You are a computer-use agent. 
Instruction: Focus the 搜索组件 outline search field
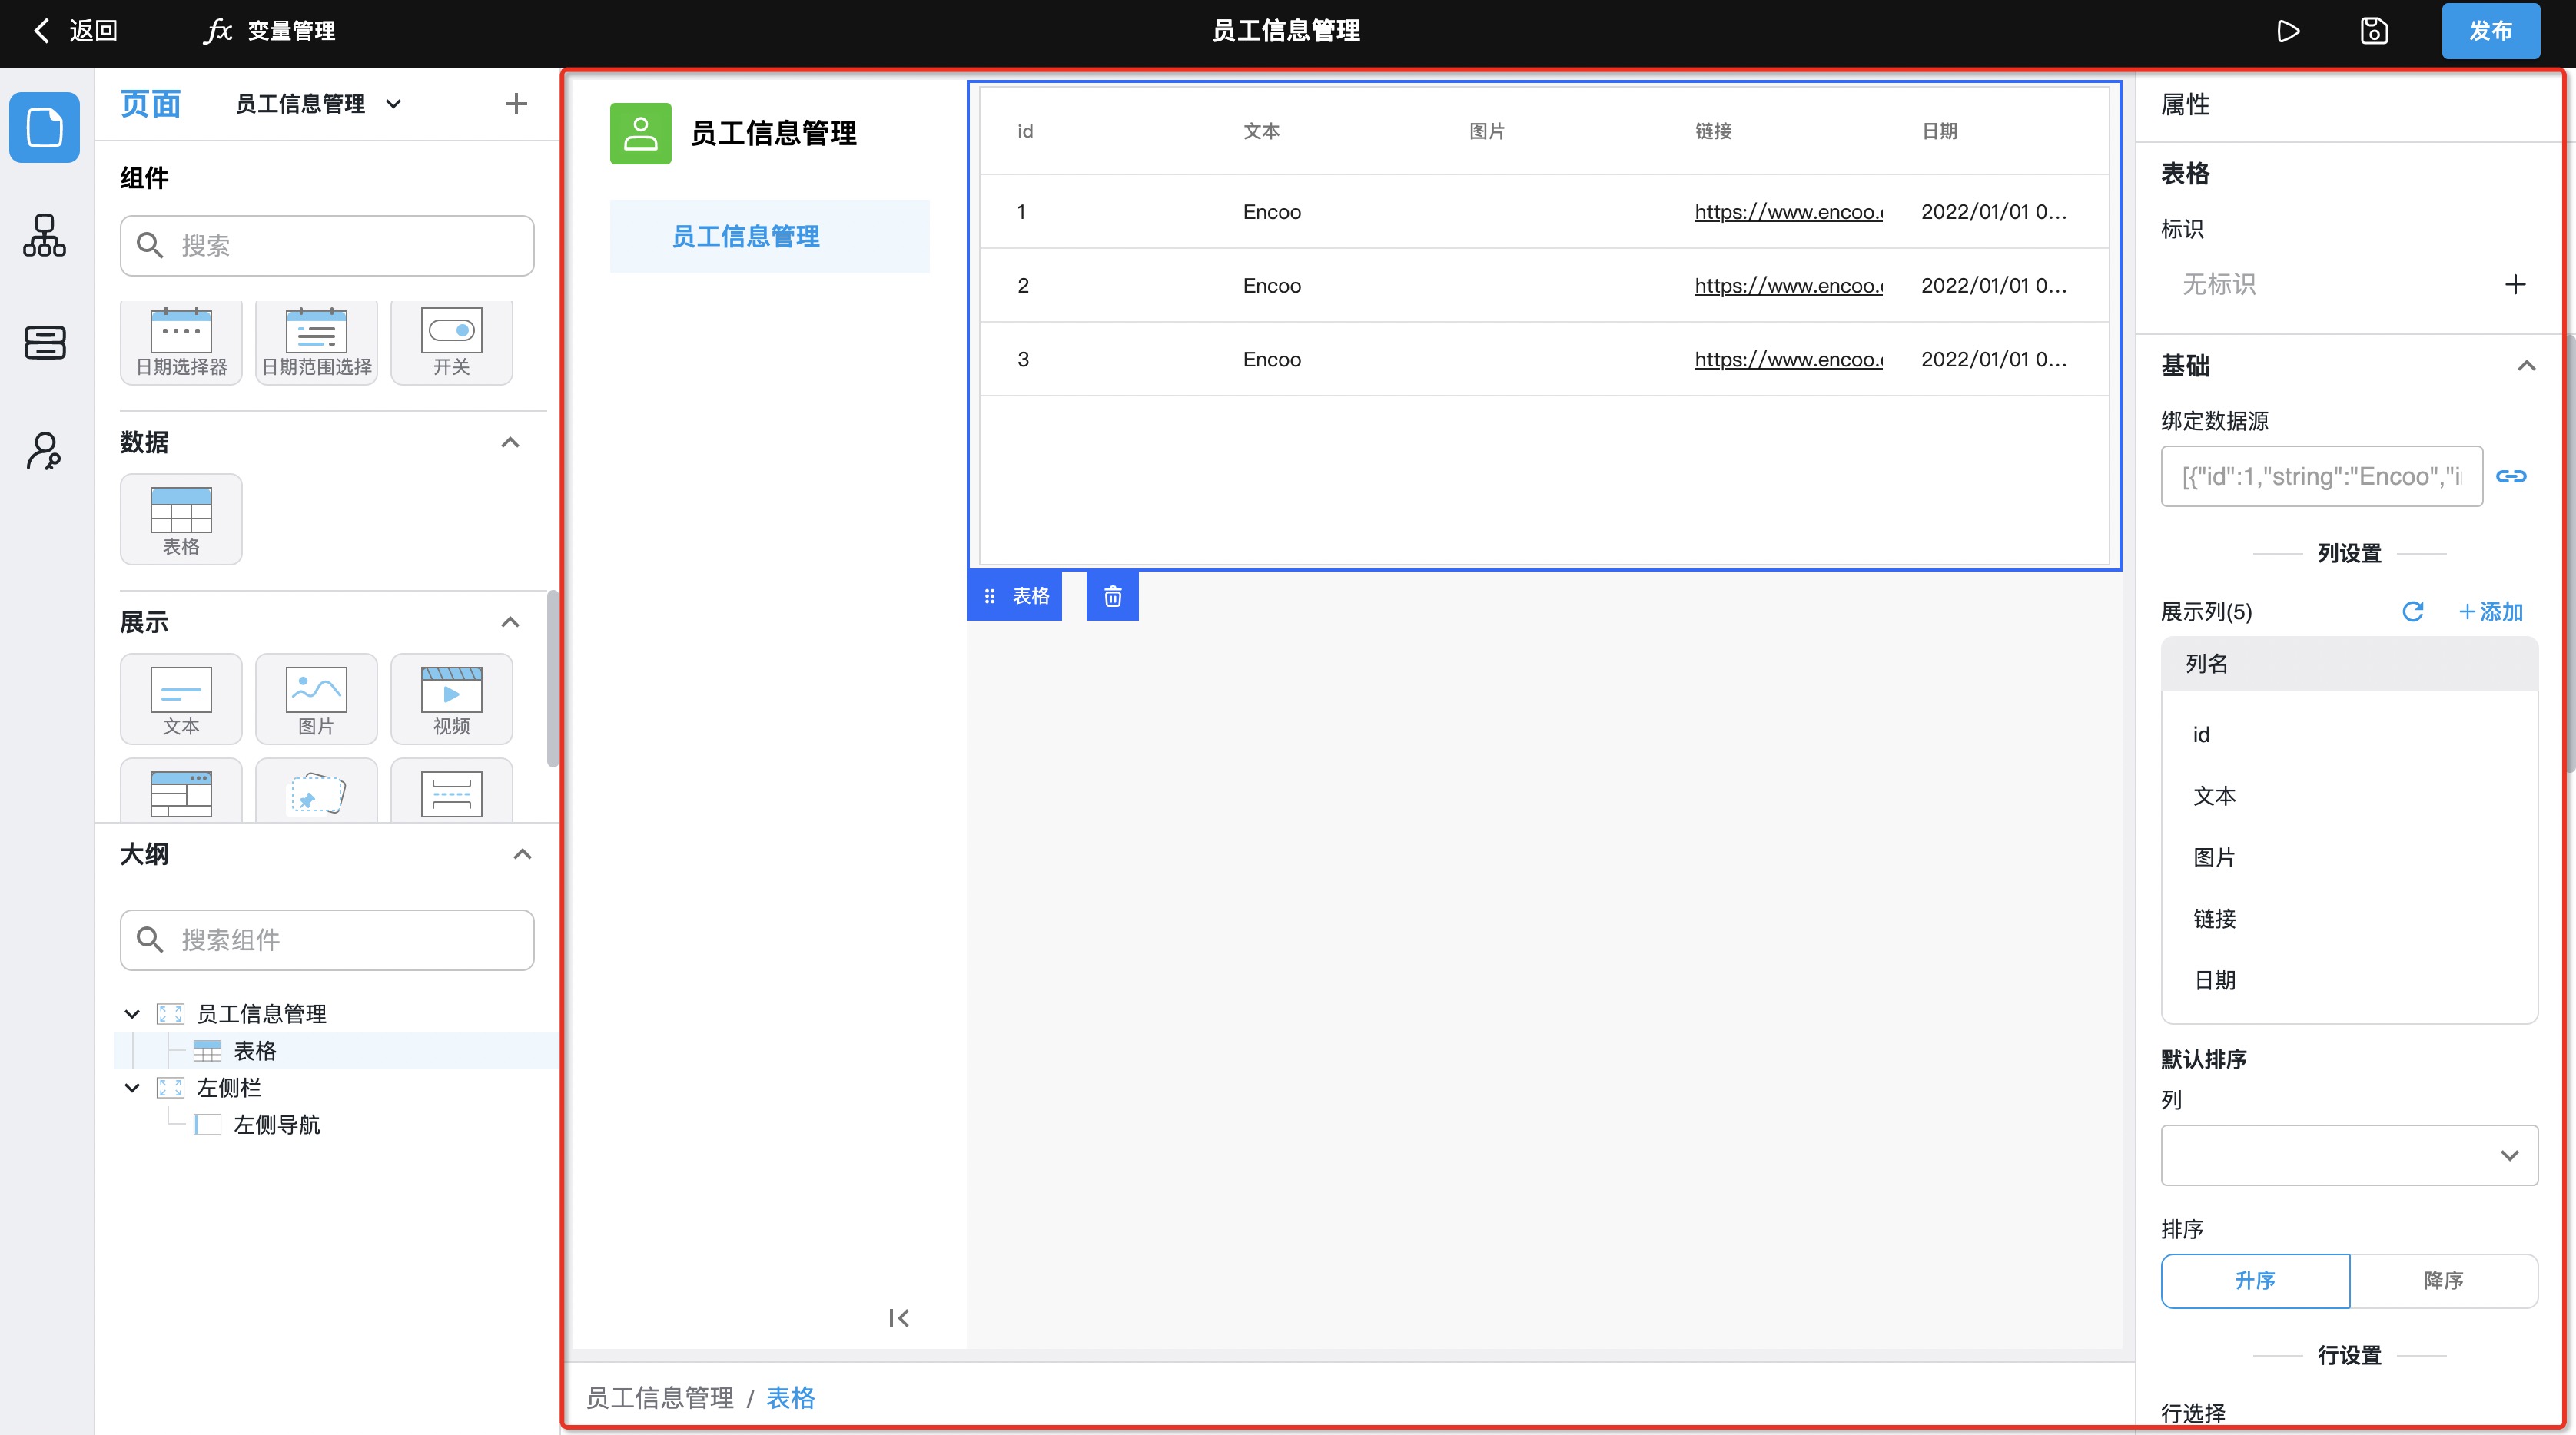point(327,940)
